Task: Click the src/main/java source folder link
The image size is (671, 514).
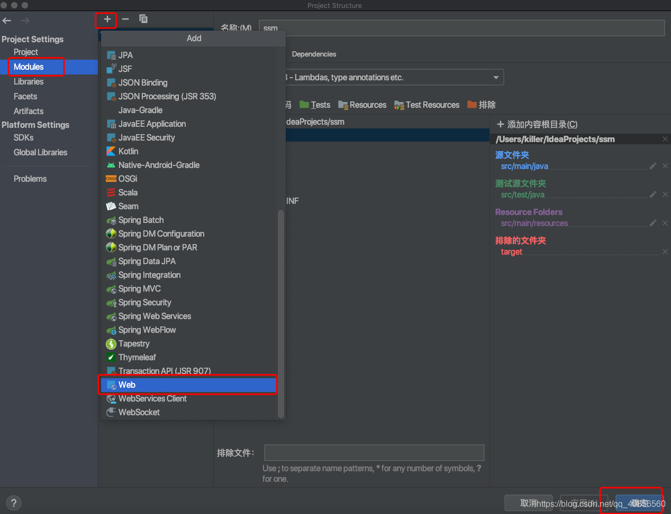Action: (524, 166)
